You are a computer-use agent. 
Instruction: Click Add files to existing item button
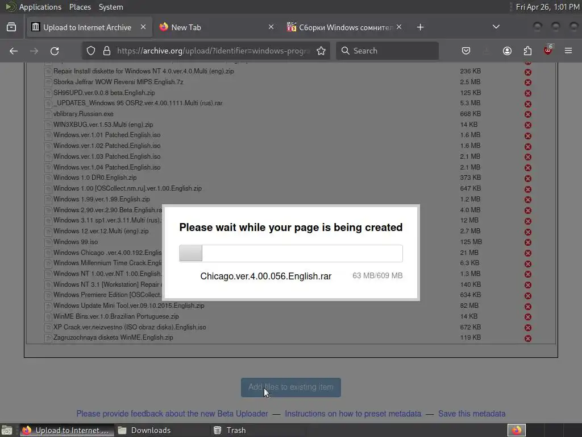(291, 387)
